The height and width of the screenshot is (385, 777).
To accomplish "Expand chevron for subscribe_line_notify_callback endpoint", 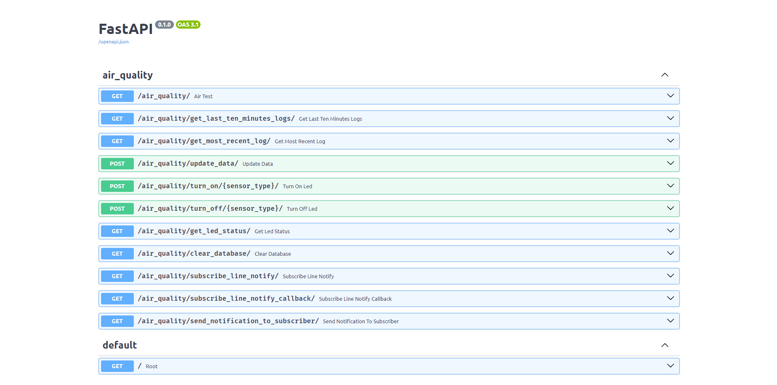I will pyautogui.click(x=670, y=298).
